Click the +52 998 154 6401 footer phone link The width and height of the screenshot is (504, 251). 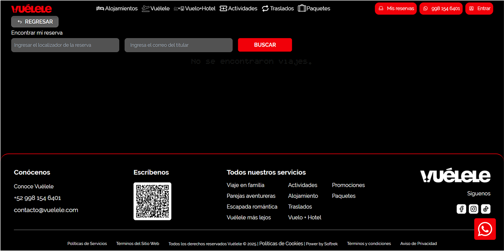click(37, 198)
